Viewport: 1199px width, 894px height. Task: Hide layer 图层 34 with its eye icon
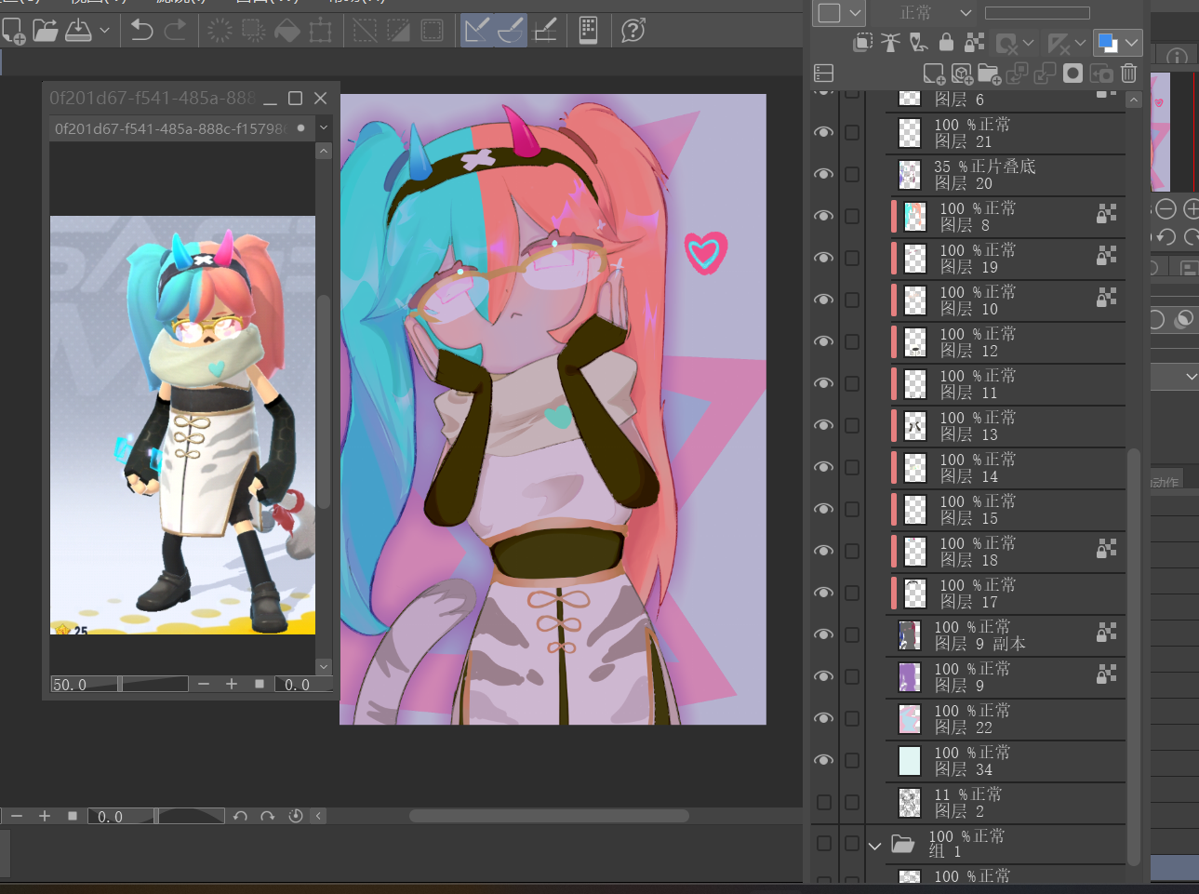pyautogui.click(x=823, y=760)
